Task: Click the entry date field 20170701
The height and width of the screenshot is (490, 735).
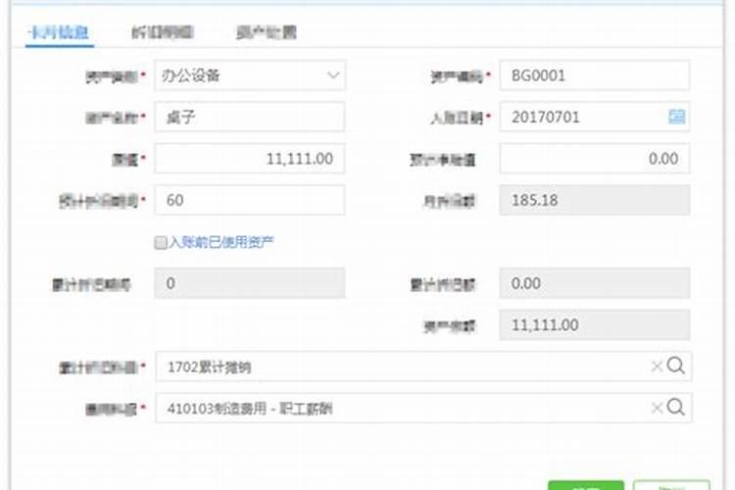Action: tap(595, 117)
